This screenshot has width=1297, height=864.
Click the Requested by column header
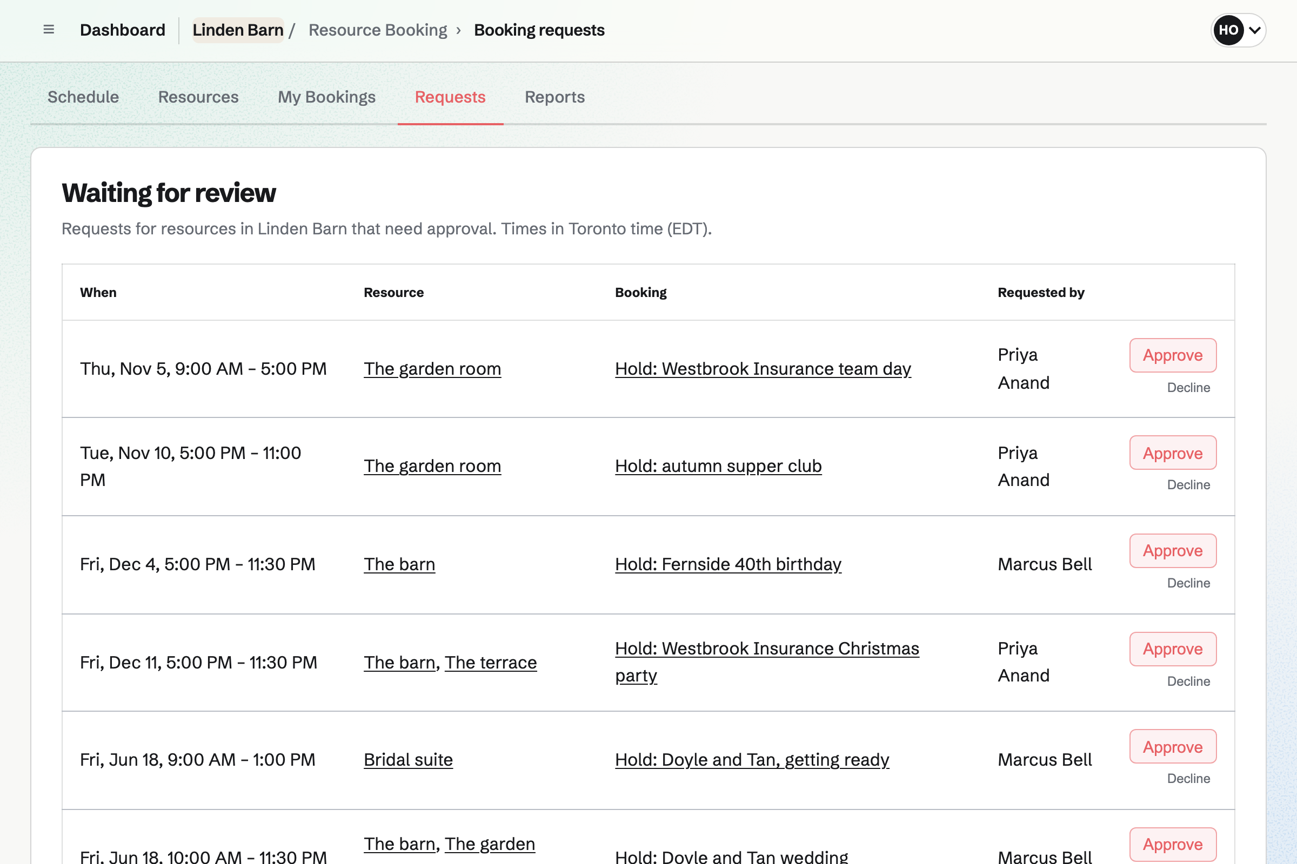tap(1041, 293)
